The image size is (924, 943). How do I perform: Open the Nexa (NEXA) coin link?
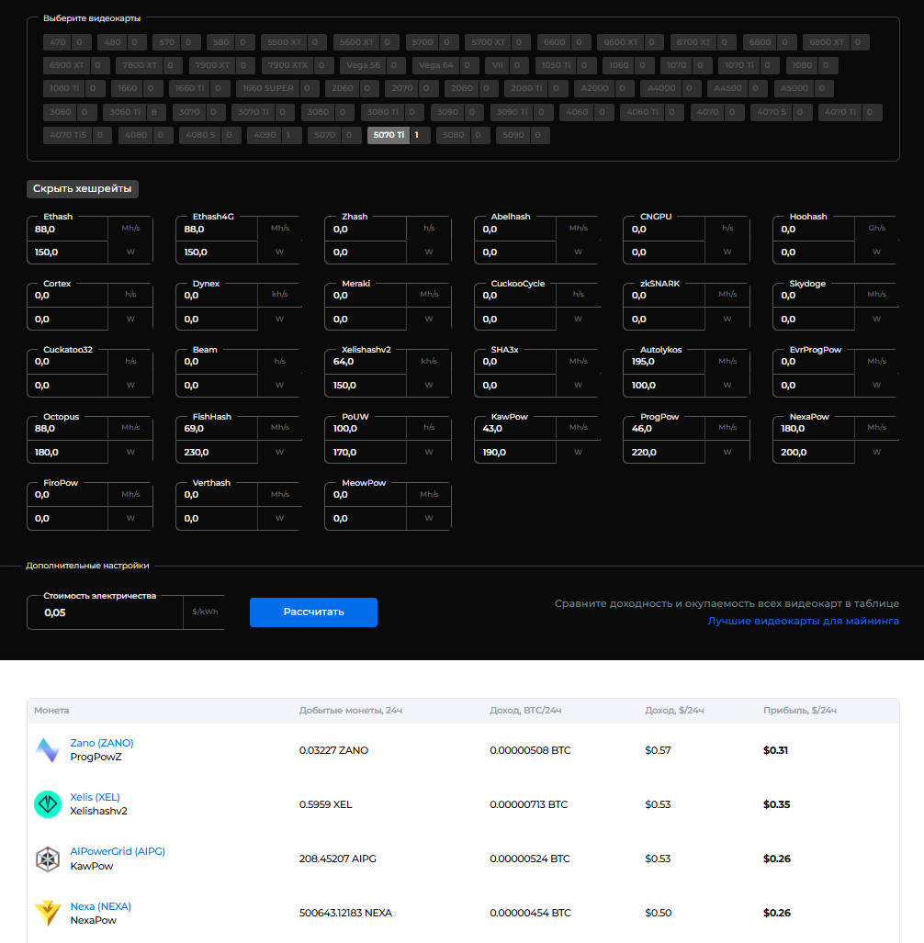100,906
